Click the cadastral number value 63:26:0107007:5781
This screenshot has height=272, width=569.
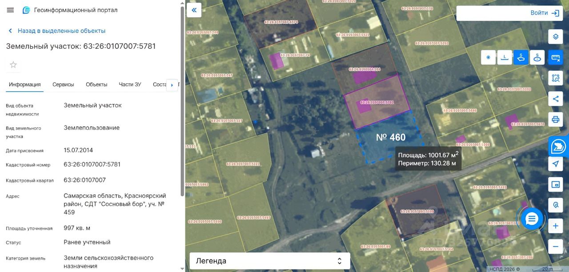click(92, 164)
